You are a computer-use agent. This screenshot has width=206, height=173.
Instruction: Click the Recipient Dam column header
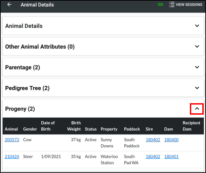click(192, 126)
